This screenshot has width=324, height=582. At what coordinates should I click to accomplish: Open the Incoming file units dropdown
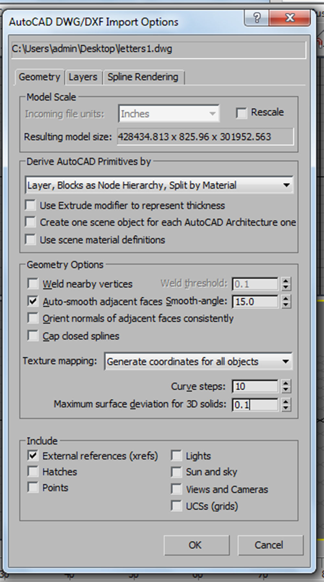coord(169,114)
